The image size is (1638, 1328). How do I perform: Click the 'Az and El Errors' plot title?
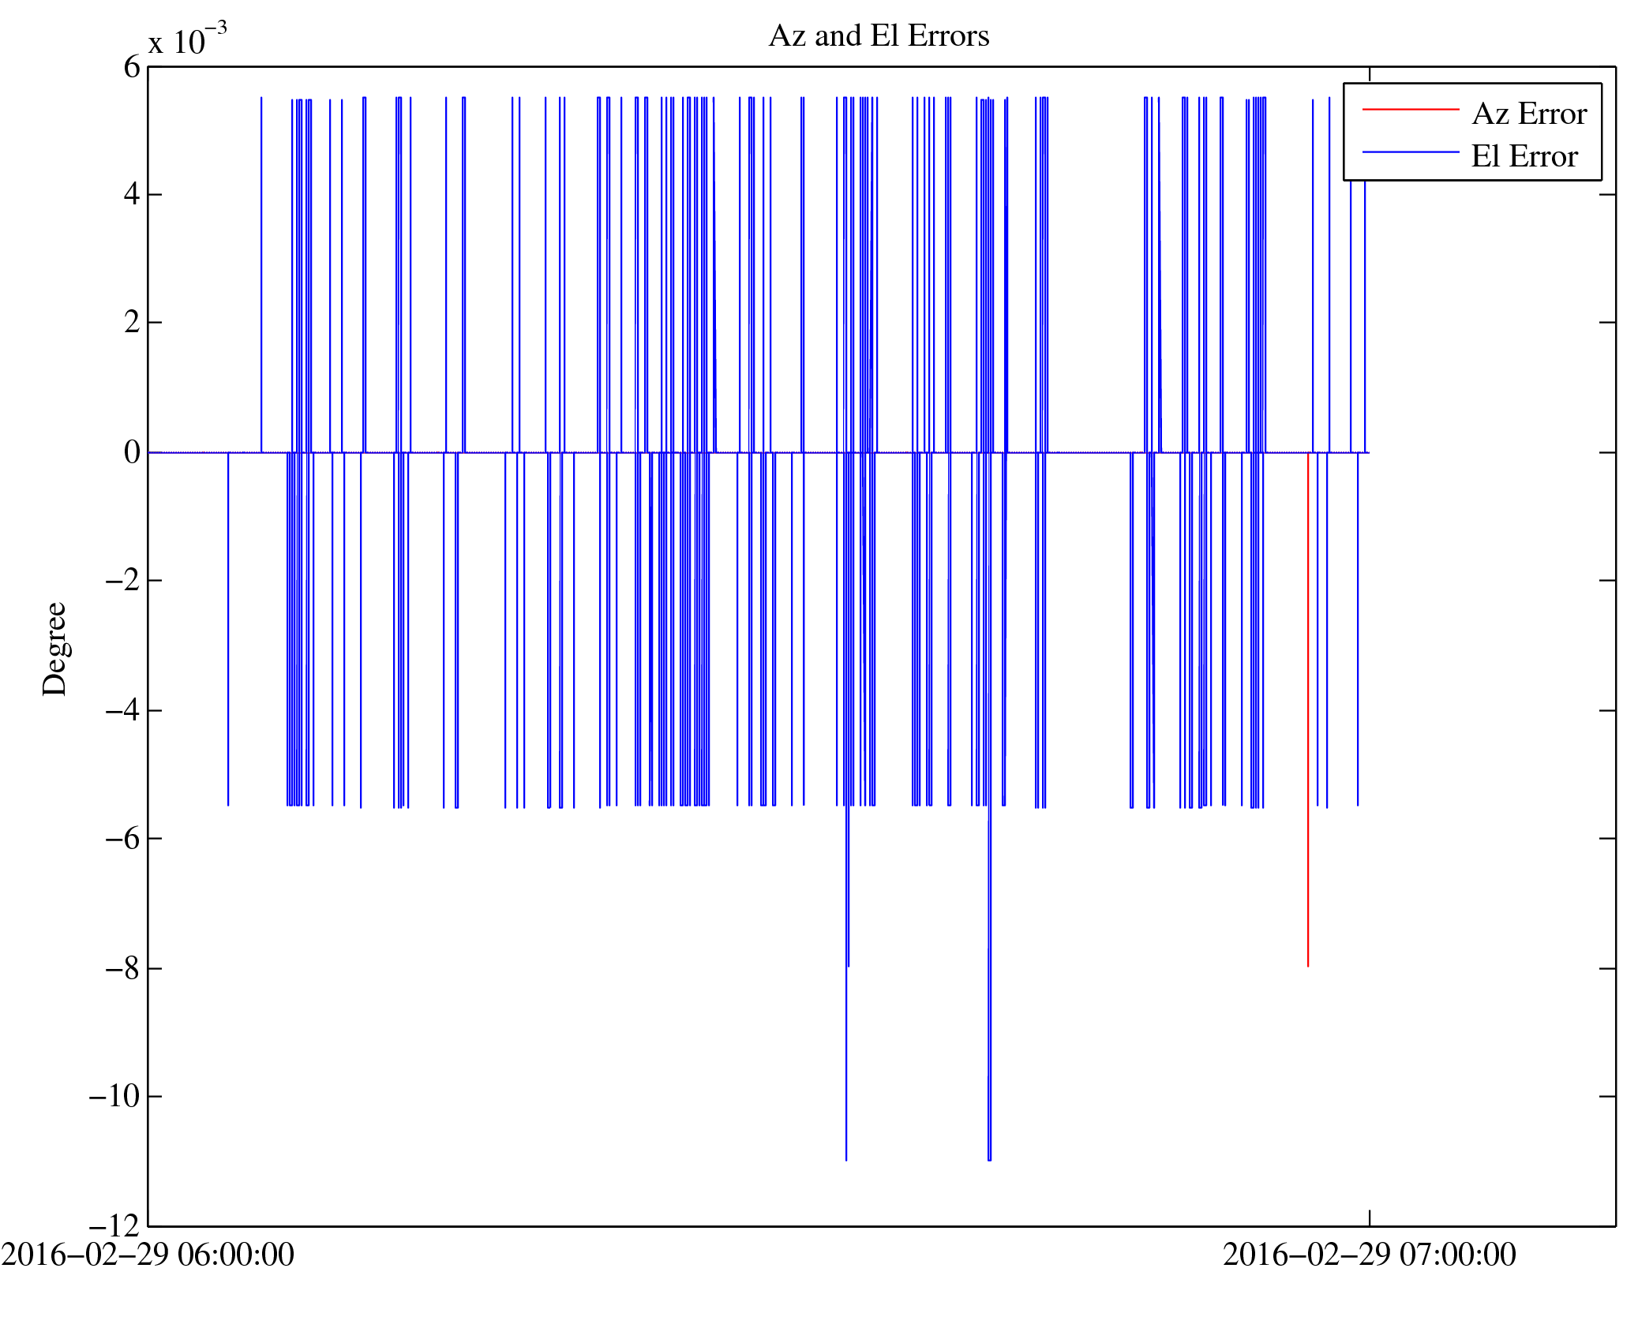pos(879,36)
